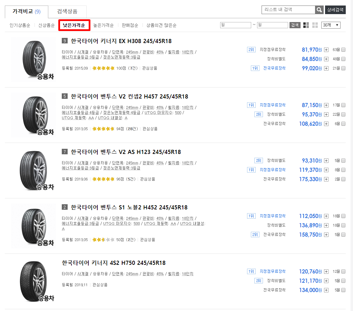Expand plus icon beside 136,890원 price
353x311 pixels.
point(326,225)
